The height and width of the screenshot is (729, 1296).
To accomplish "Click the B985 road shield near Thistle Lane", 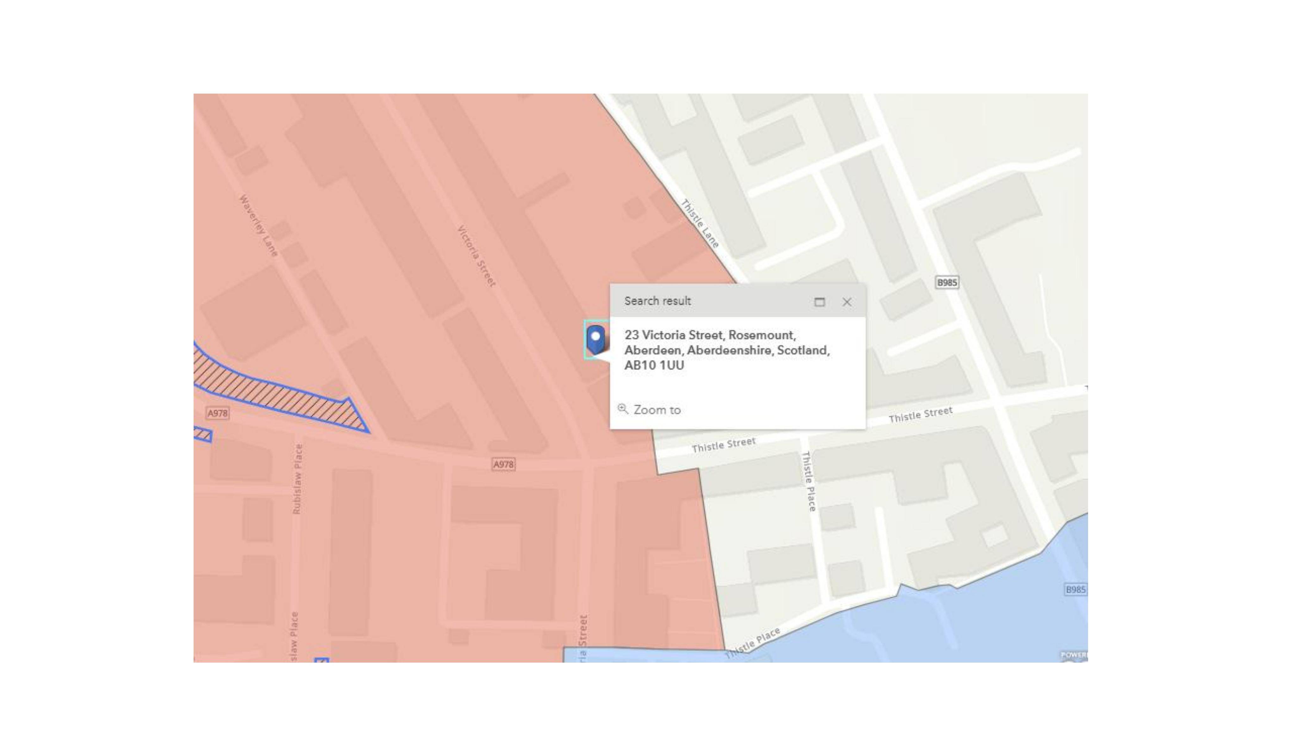I will 947,282.
